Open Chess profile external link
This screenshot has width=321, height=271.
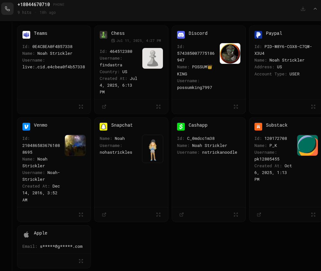tap(104, 107)
